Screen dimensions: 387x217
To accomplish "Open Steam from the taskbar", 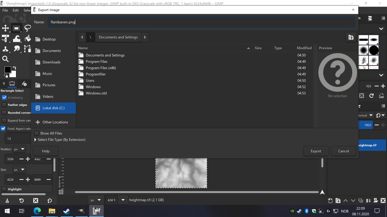I will (x=67, y=211).
